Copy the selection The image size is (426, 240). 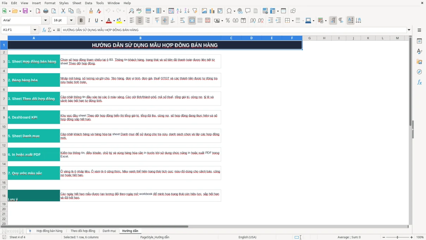[x=71, y=11]
